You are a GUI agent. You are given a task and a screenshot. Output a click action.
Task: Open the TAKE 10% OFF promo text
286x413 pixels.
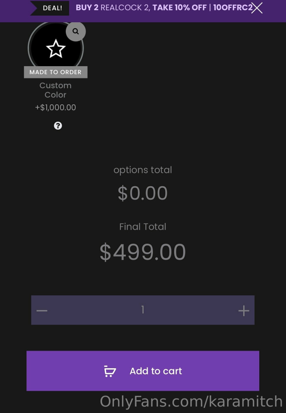[179, 8]
